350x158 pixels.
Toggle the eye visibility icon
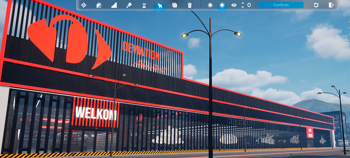(x=234, y=5)
